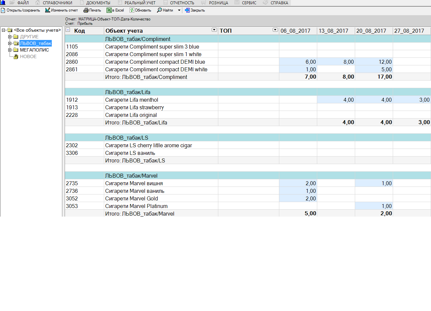Image resolution: width=431 pixels, height=311 pixels.
Task: Click the ДРУГИЕ folder icon
Action: 15,37
